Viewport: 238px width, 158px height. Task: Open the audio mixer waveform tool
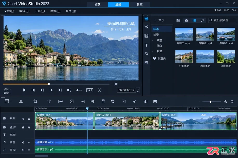coord(92,101)
